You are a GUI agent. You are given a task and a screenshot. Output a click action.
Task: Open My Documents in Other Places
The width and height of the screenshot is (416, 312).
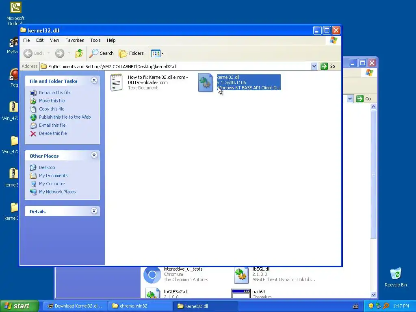(x=53, y=175)
